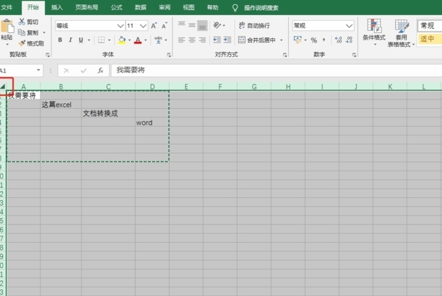Click the Select All corner triangle
The image size is (442, 296).
(x=3, y=86)
